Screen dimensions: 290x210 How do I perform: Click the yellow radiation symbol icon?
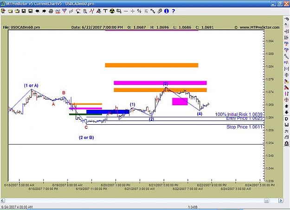(112, 11)
